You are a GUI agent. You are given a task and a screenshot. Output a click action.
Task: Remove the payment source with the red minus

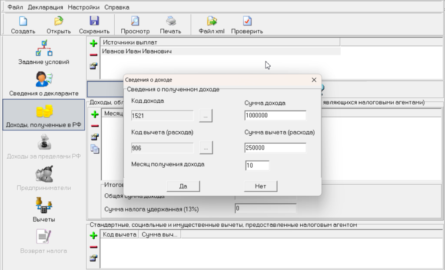[x=93, y=55]
